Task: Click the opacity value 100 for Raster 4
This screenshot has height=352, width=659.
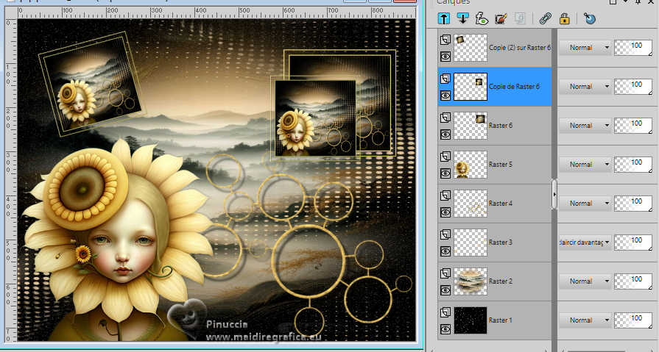Action: pos(636,201)
